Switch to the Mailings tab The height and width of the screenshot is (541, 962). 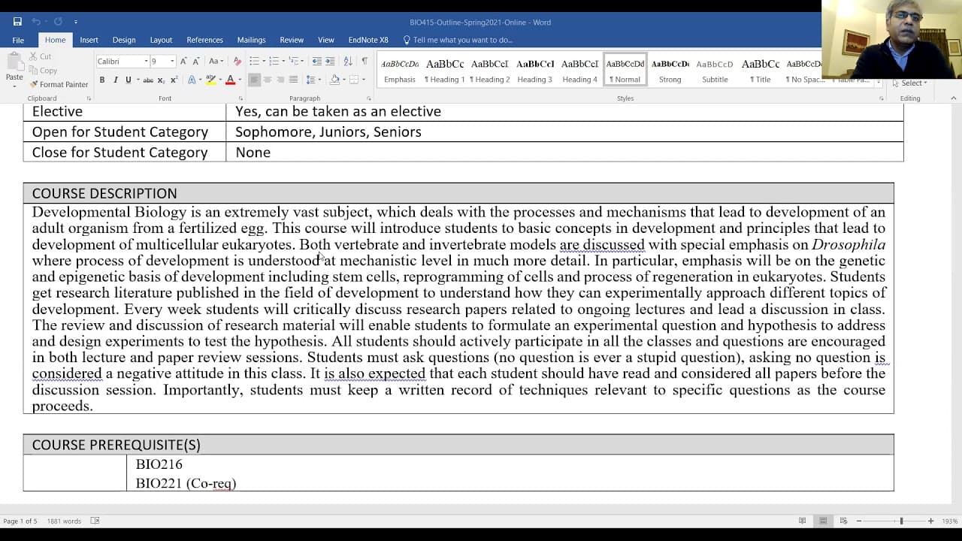pyautogui.click(x=251, y=40)
